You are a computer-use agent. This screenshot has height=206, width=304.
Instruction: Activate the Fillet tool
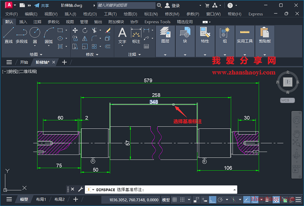coord(94,38)
